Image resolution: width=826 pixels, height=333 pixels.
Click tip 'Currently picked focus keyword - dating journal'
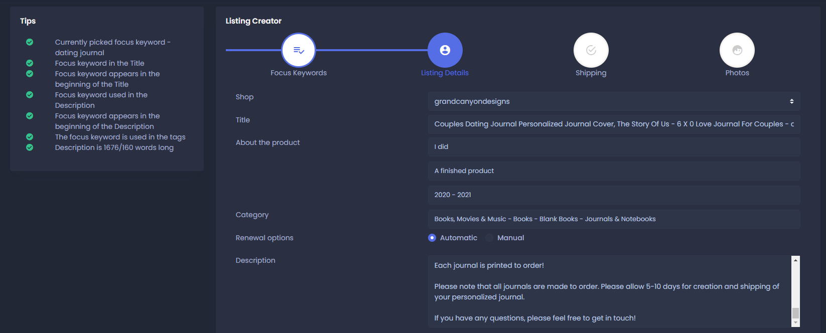pyautogui.click(x=113, y=48)
